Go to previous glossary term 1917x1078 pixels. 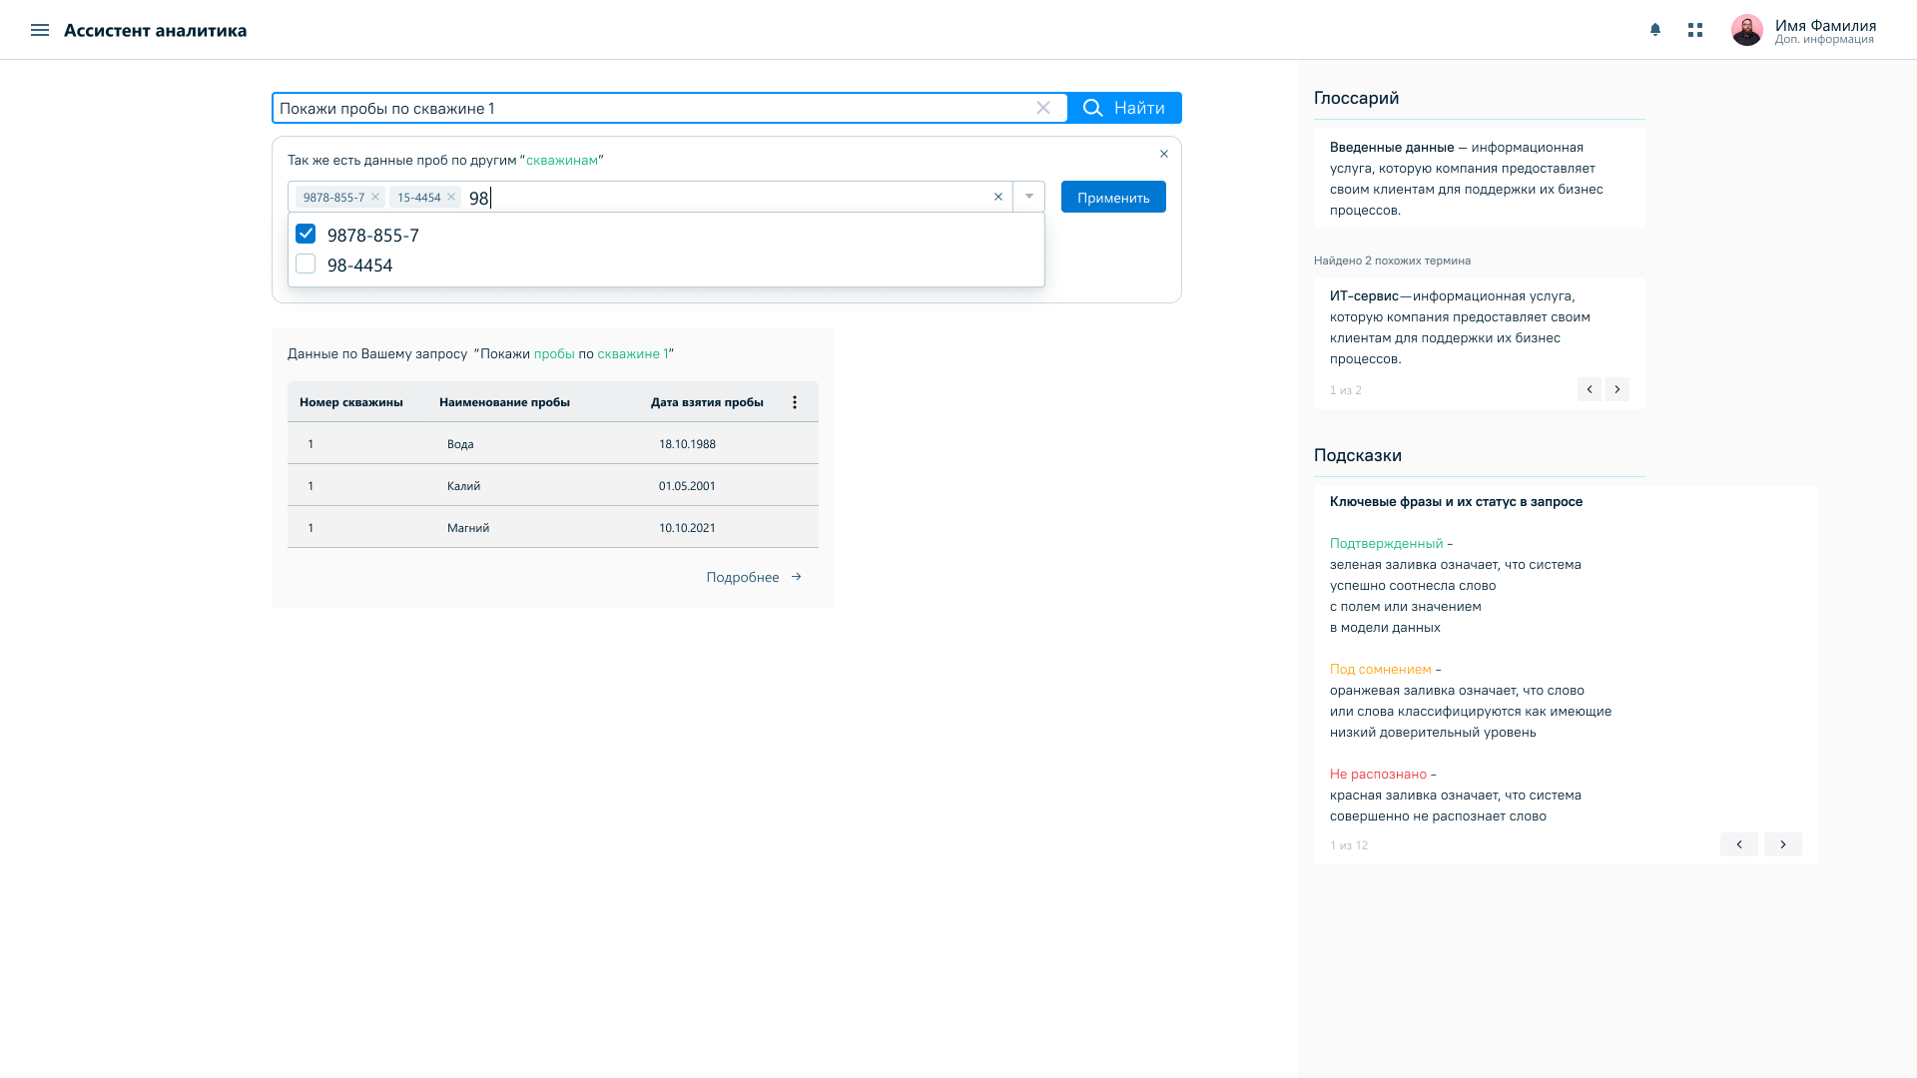point(1590,389)
